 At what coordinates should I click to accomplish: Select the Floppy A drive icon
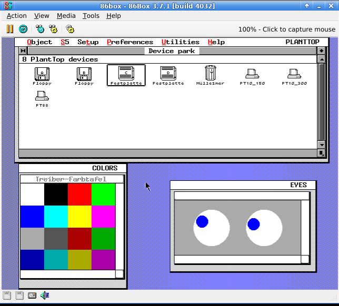coord(42,76)
